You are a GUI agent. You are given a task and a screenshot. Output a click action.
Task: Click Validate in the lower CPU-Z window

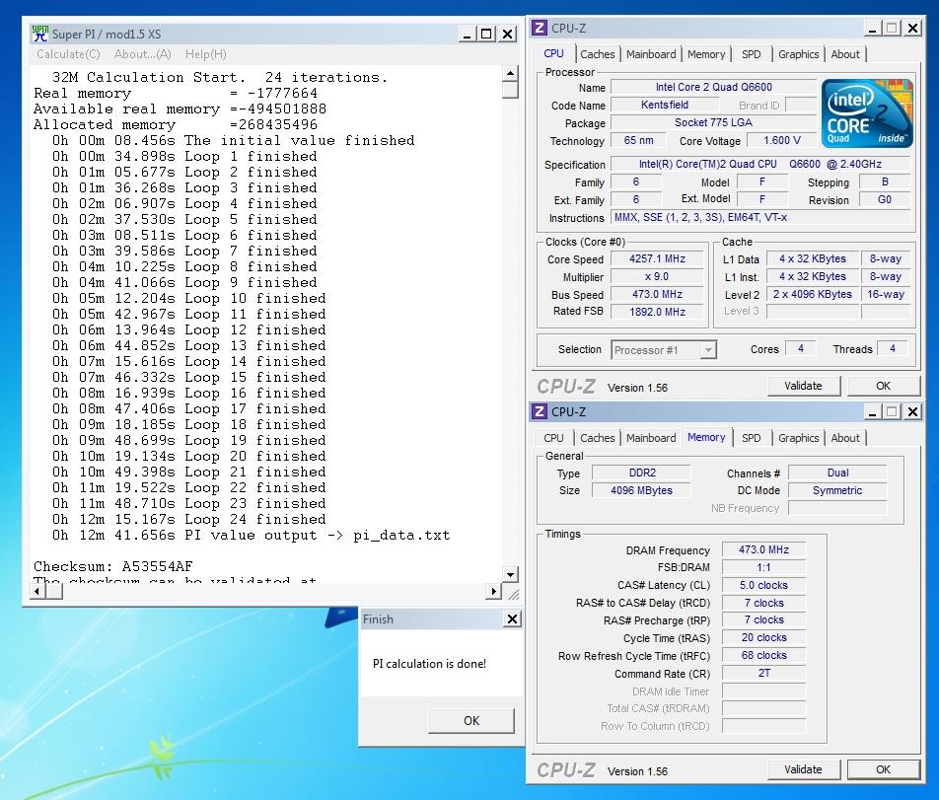point(804,769)
